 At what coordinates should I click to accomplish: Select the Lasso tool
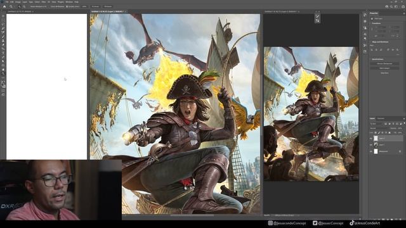pos(3,24)
